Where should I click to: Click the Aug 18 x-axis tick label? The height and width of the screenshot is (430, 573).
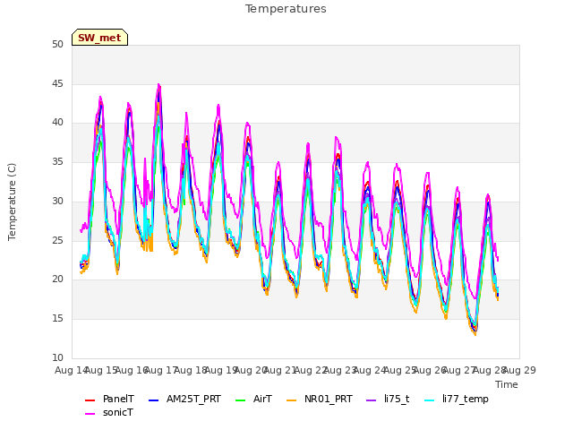191,370
